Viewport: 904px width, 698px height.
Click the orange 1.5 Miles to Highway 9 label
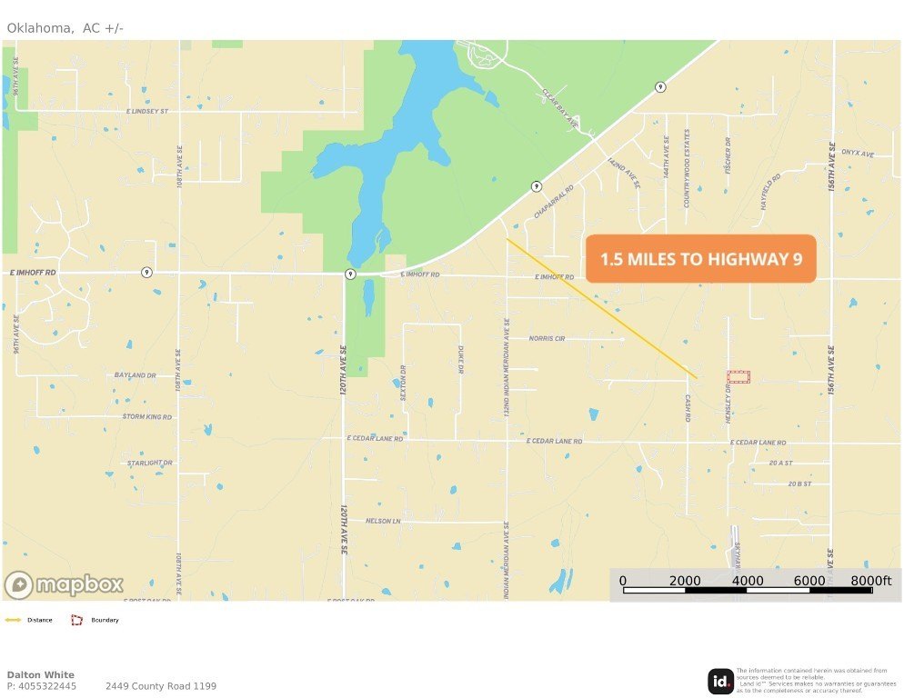coord(701,259)
